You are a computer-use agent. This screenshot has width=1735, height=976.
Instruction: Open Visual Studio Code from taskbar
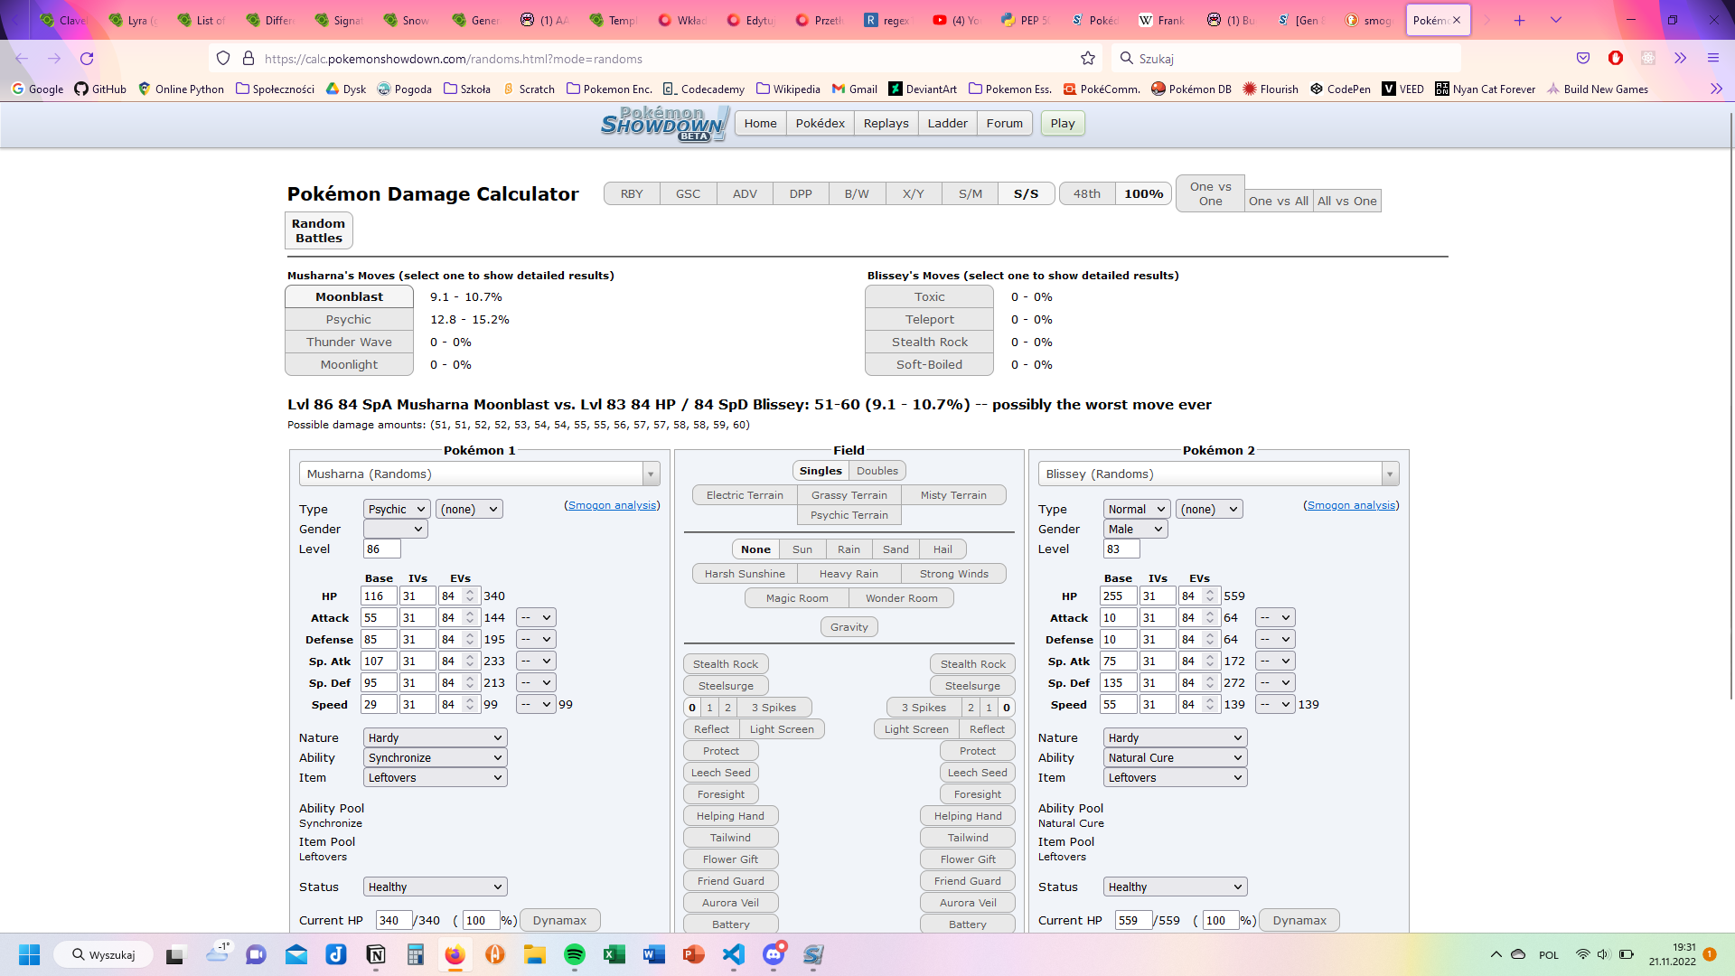tap(734, 954)
